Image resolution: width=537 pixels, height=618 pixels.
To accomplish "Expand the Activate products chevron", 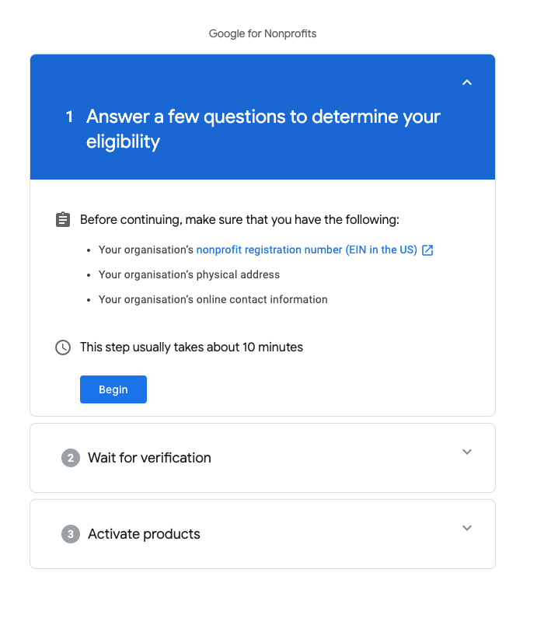I will coord(466,528).
